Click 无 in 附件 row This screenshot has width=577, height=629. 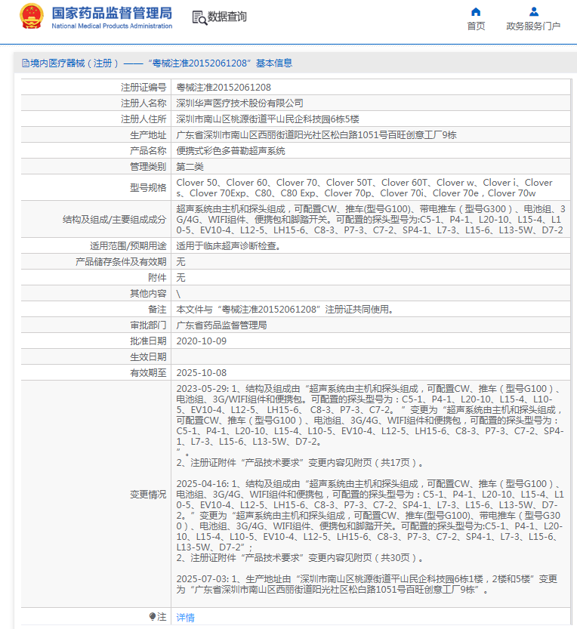pos(181,278)
